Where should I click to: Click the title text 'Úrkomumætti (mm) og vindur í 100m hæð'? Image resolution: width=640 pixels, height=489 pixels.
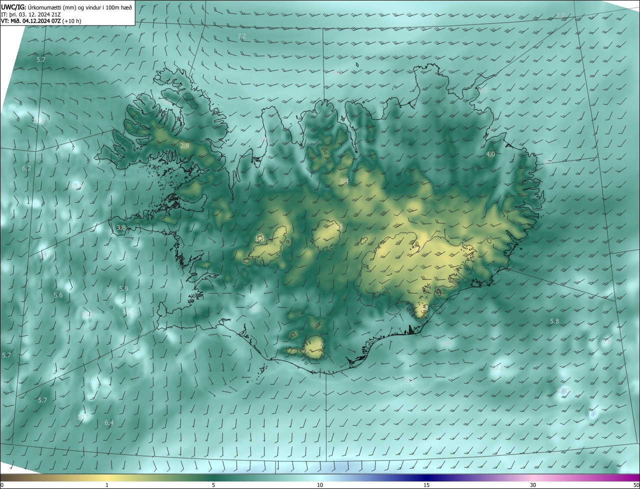coord(80,6)
